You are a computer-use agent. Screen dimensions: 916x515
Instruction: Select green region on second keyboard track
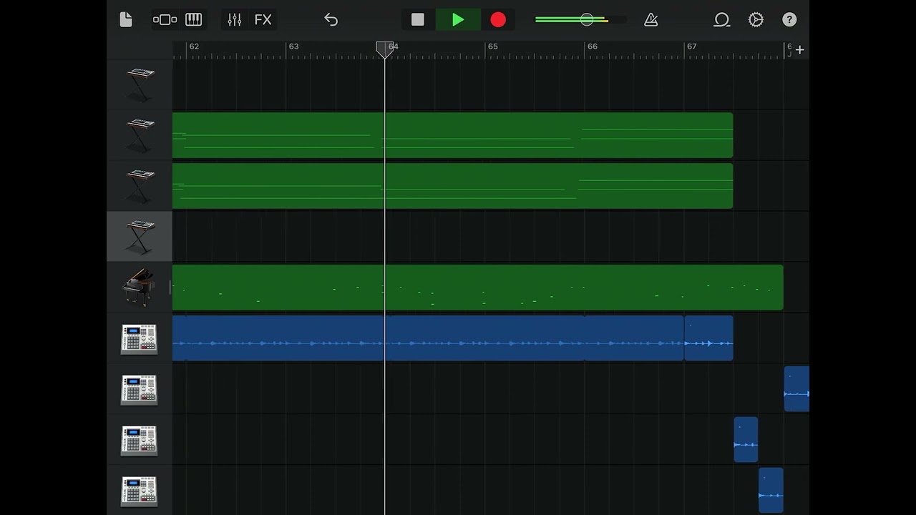coord(452,135)
